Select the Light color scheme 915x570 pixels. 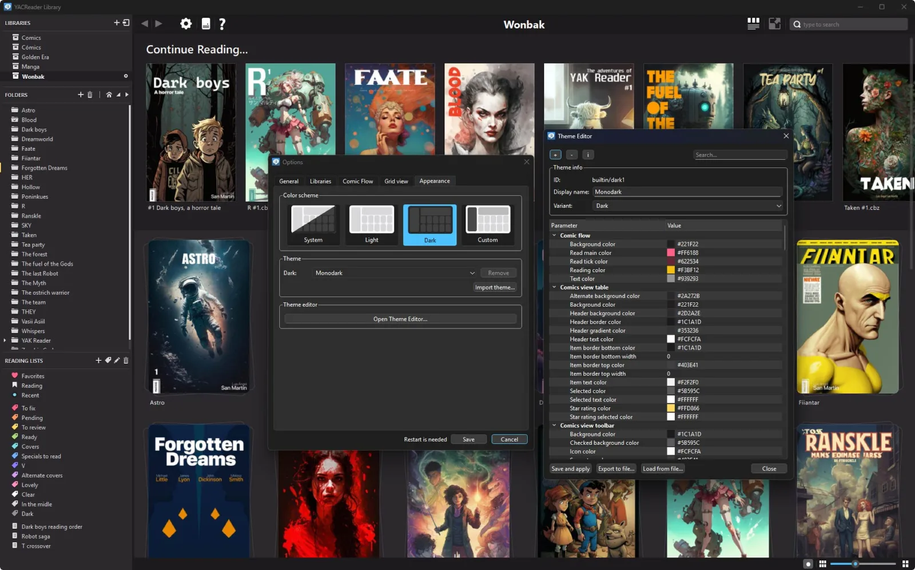[x=372, y=224]
